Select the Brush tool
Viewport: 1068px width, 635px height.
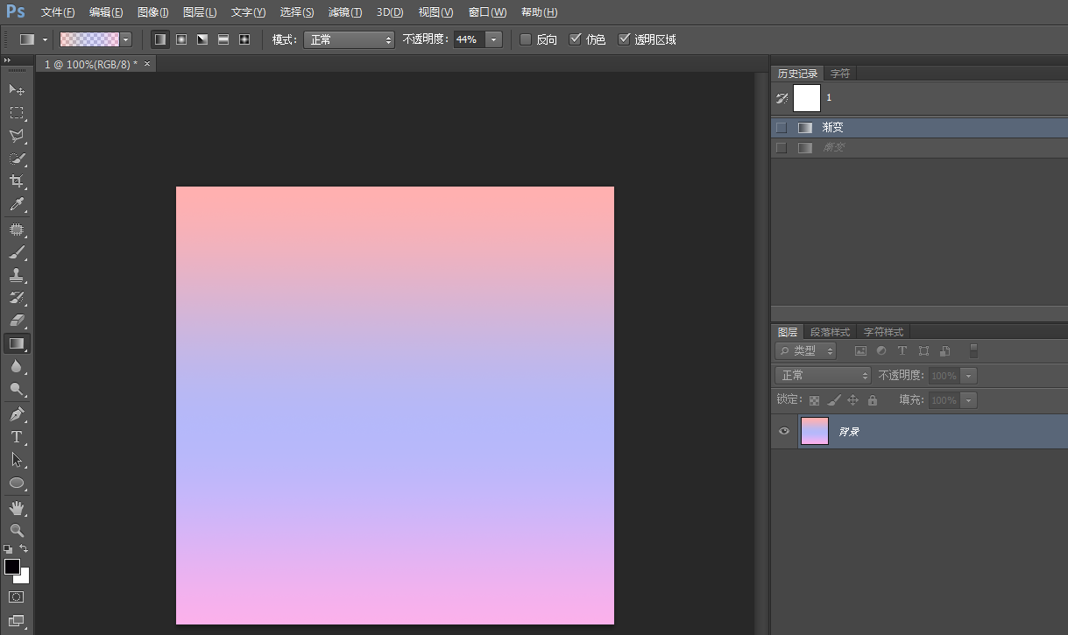[x=16, y=253]
